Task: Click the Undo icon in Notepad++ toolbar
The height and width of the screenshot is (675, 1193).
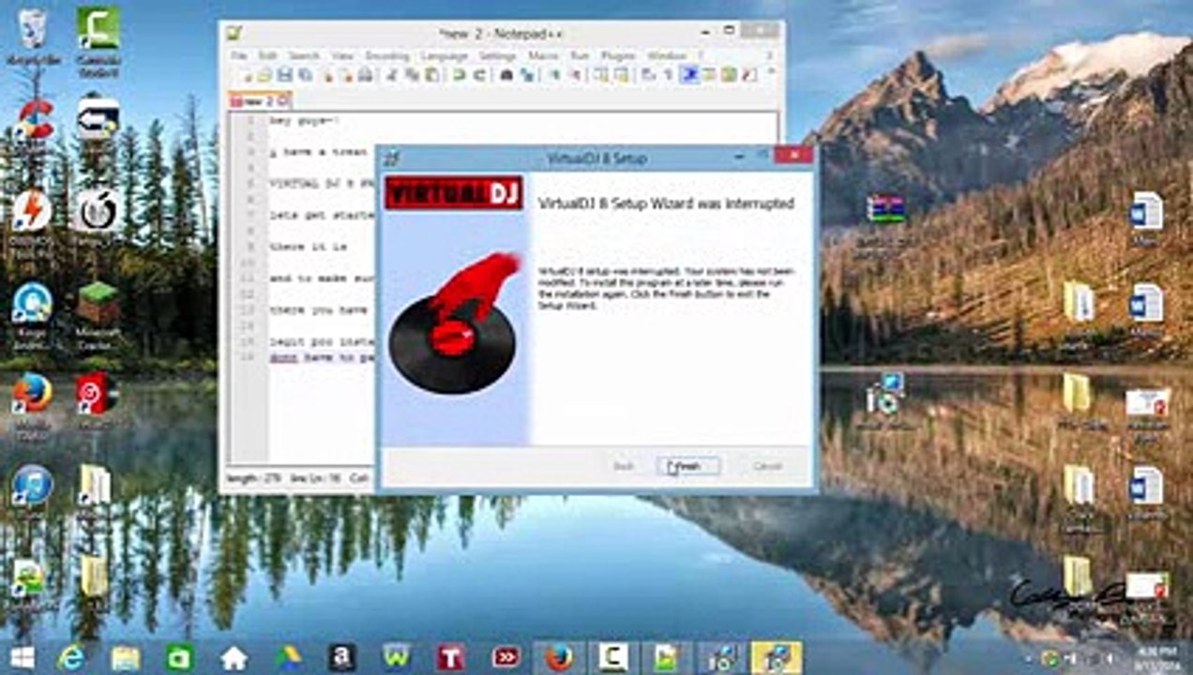Action: tap(460, 75)
